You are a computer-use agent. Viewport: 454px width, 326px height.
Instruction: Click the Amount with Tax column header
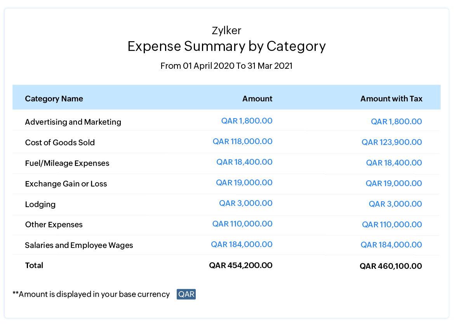391,99
